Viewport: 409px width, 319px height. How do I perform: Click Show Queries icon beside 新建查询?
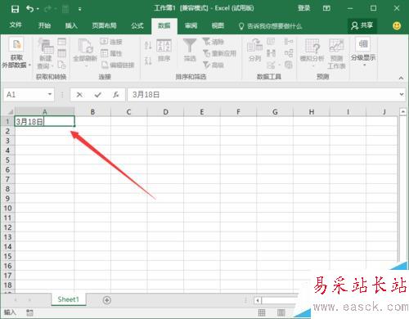coord(62,42)
